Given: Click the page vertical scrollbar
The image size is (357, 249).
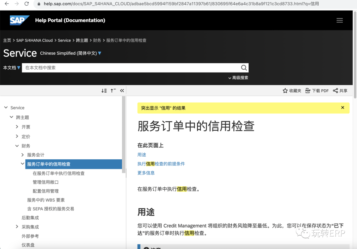Looking at the screenshot, I should coord(355,54).
